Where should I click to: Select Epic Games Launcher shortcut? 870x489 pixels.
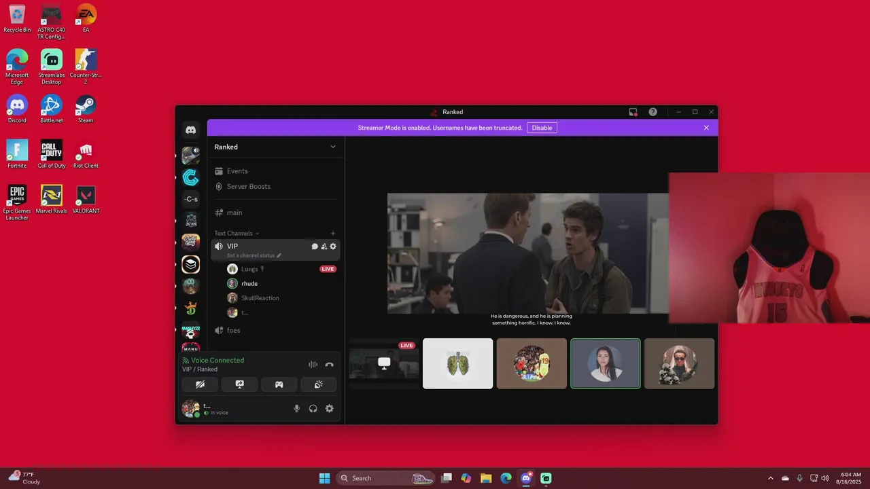17,203
